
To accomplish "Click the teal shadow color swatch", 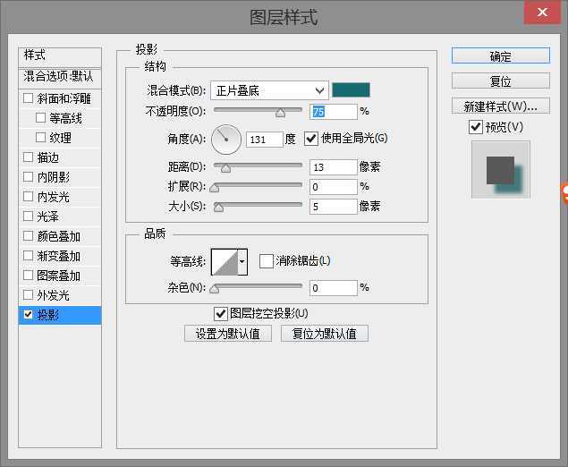I will tap(351, 89).
